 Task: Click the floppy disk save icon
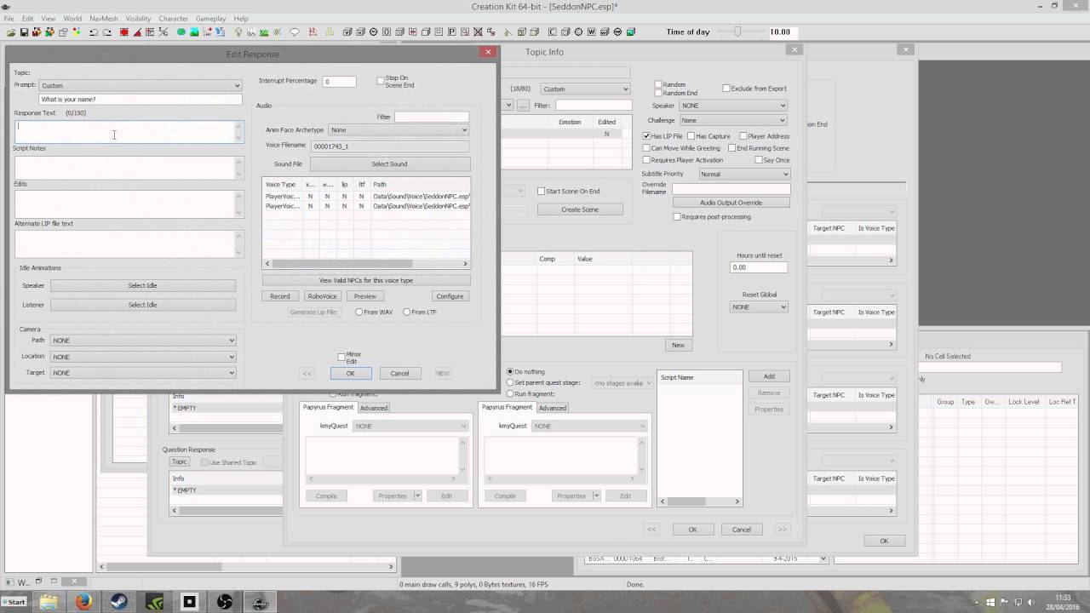click(x=24, y=32)
